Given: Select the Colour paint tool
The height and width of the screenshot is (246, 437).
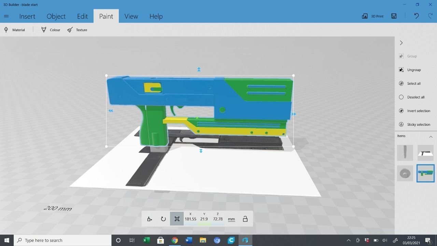Looking at the screenshot, I should pos(51,30).
